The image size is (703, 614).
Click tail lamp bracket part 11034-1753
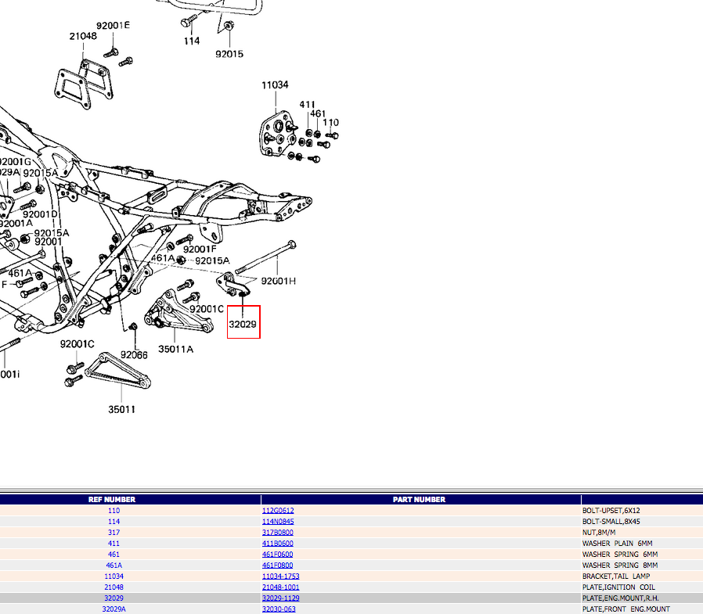[x=280, y=576]
